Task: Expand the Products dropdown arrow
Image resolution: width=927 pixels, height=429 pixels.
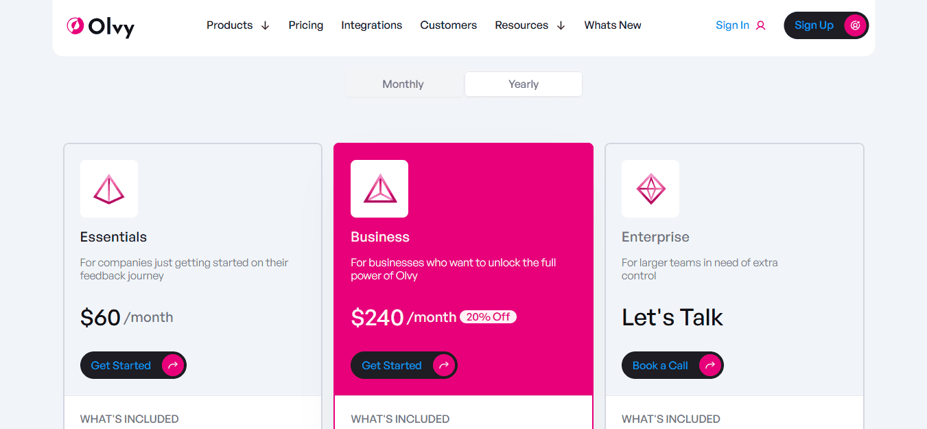Action: [266, 25]
